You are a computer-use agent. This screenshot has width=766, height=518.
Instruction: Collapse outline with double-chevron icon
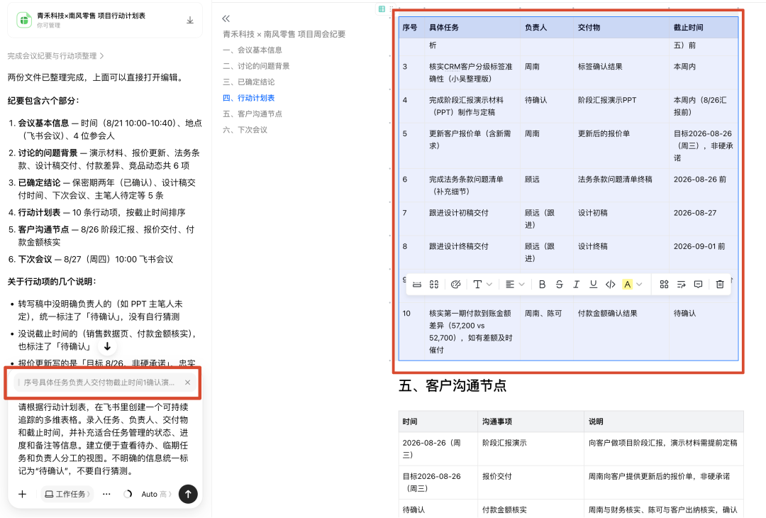click(226, 18)
